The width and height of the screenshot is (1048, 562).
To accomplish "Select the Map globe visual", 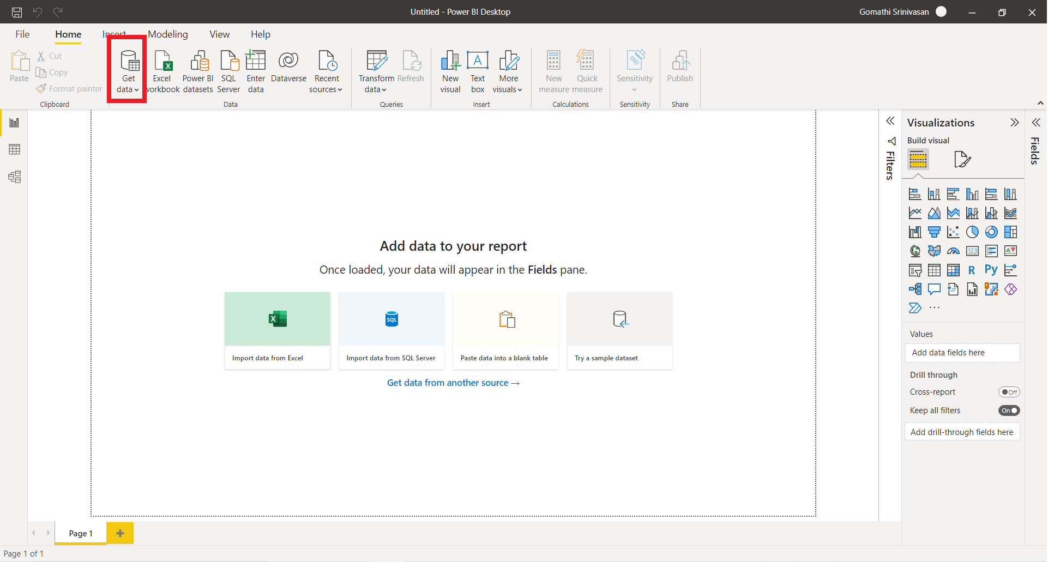I will tap(915, 251).
